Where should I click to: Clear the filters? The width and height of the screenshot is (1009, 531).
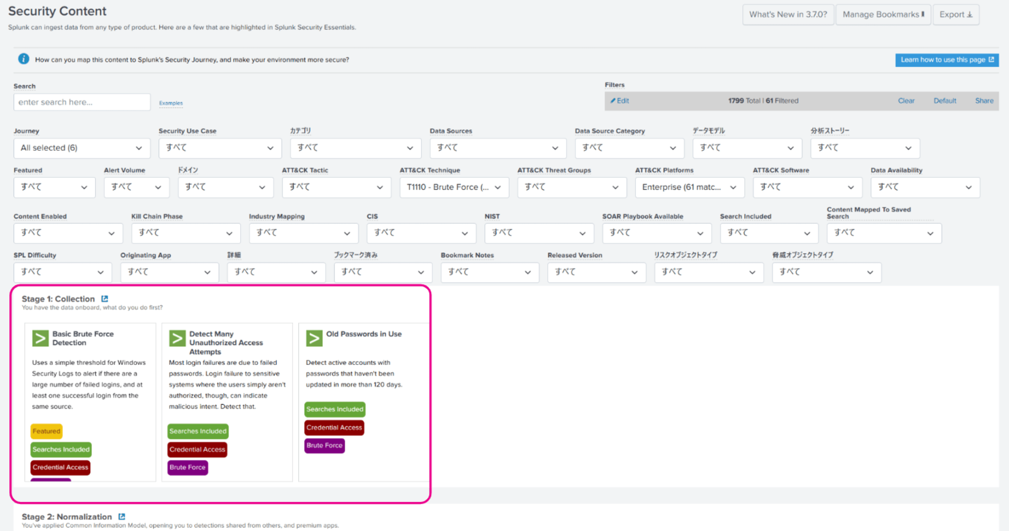click(x=906, y=100)
